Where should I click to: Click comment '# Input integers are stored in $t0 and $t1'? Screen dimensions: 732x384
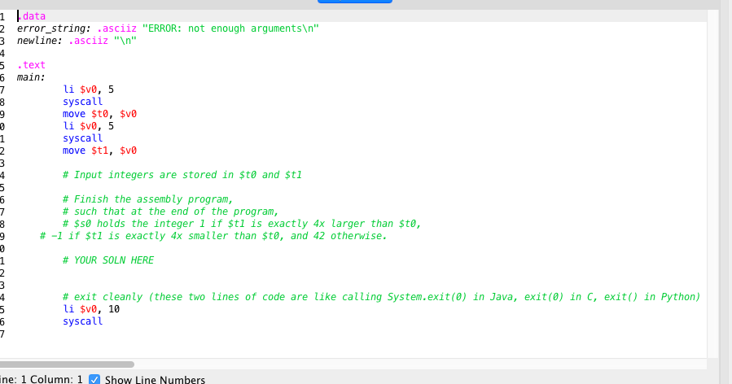click(182, 175)
